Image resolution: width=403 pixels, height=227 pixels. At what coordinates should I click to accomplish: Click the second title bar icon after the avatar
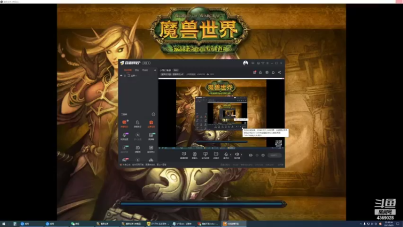click(258, 63)
